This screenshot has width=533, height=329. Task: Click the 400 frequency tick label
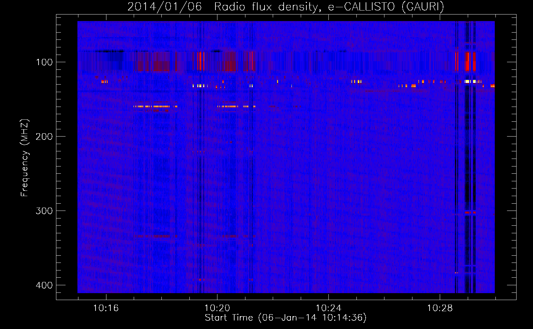pyautogui.click(x=44, y=285)
